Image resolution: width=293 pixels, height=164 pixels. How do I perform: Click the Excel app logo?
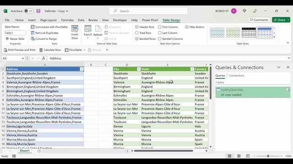tap(5, 11)
